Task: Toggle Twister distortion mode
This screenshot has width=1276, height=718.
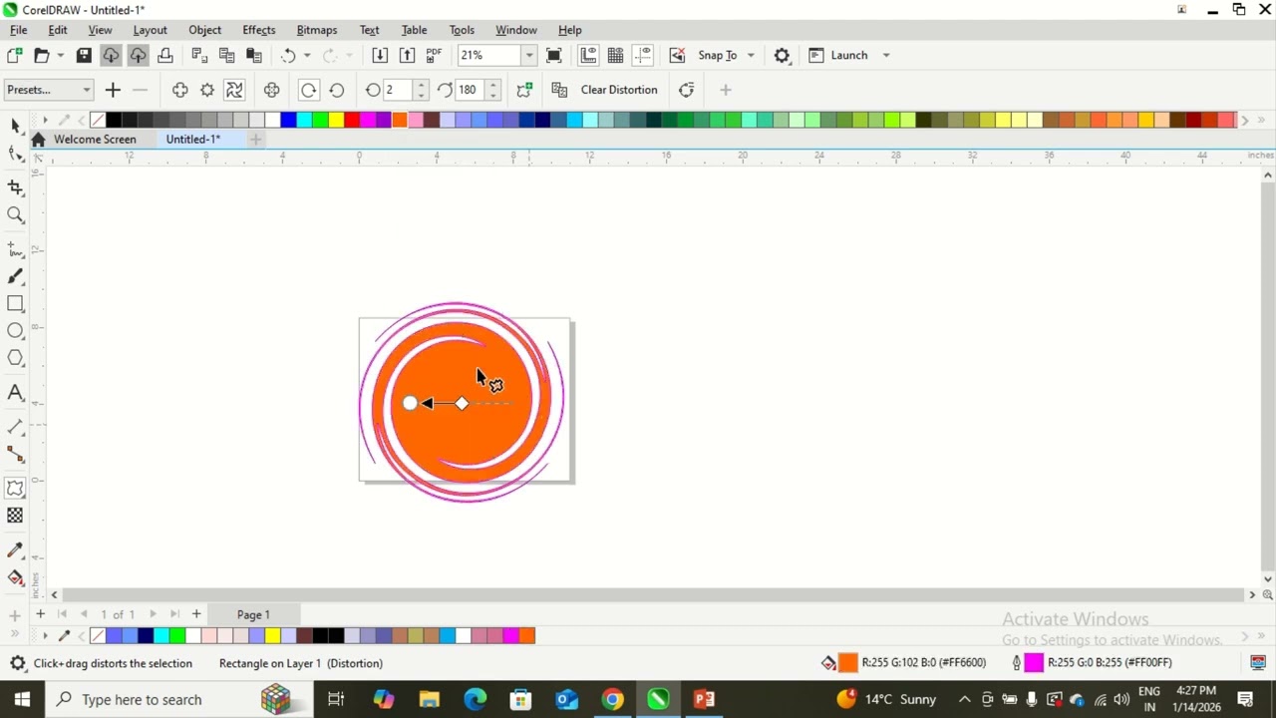Action: click(234, 90)
